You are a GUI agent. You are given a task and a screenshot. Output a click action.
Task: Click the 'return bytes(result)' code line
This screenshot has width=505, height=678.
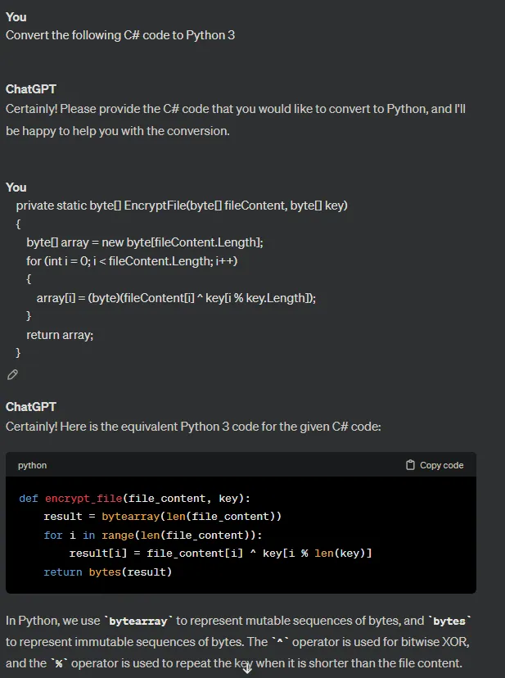pyautogui.click(x=108, y=572)
